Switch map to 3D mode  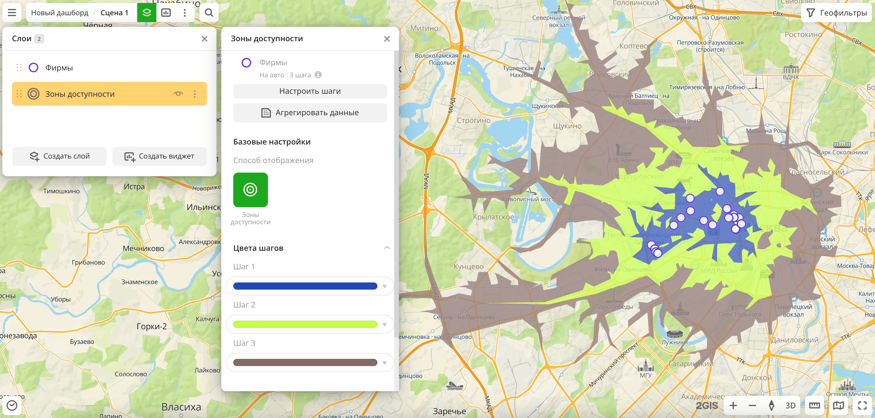point(790,405)
